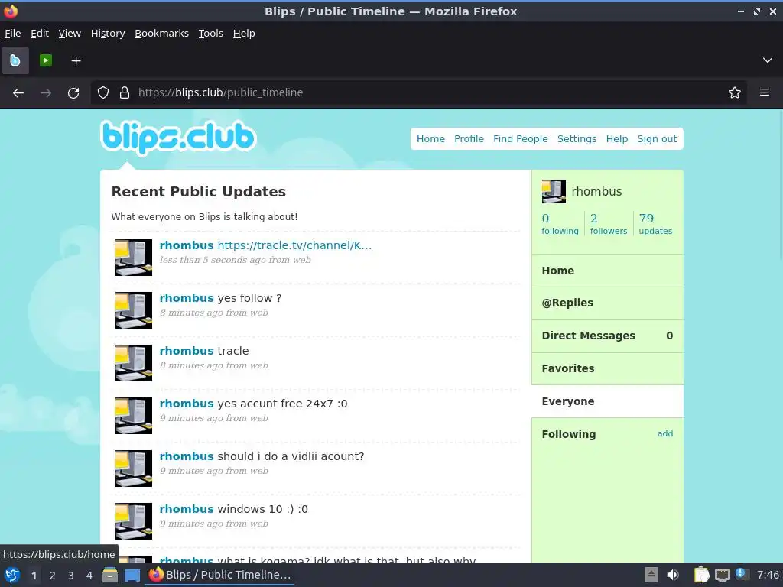View the 2 followers count
The width and height of the screenshot is (783, 587).
click(x=608, y=224)
